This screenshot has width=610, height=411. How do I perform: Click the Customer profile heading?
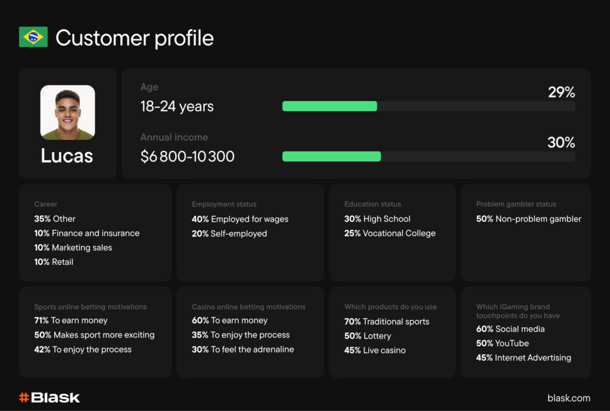click(x=135, y=38)
